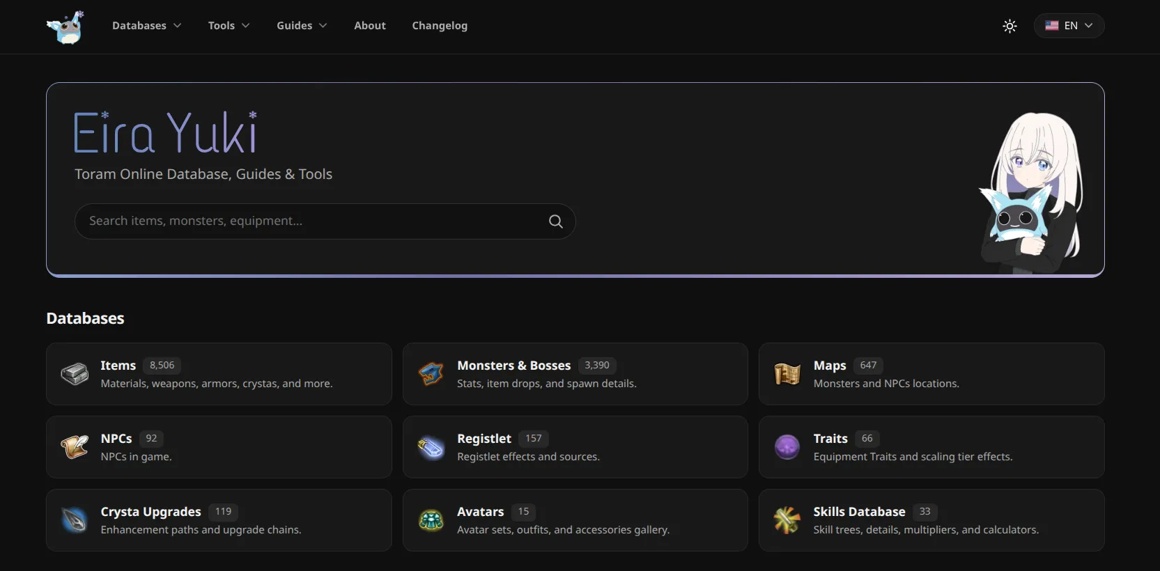Open the Items database chest icon
Viewport: 1160px width, 571px height.
75,374
